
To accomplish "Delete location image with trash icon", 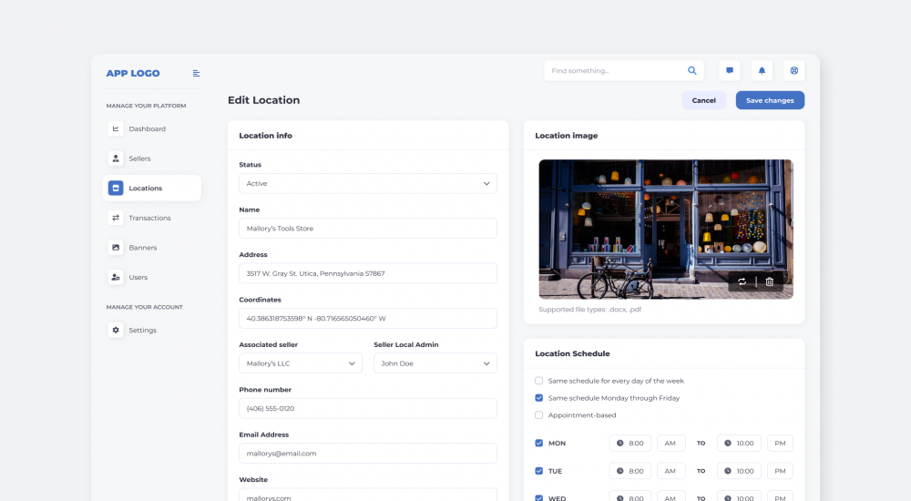I will point(770,281).
